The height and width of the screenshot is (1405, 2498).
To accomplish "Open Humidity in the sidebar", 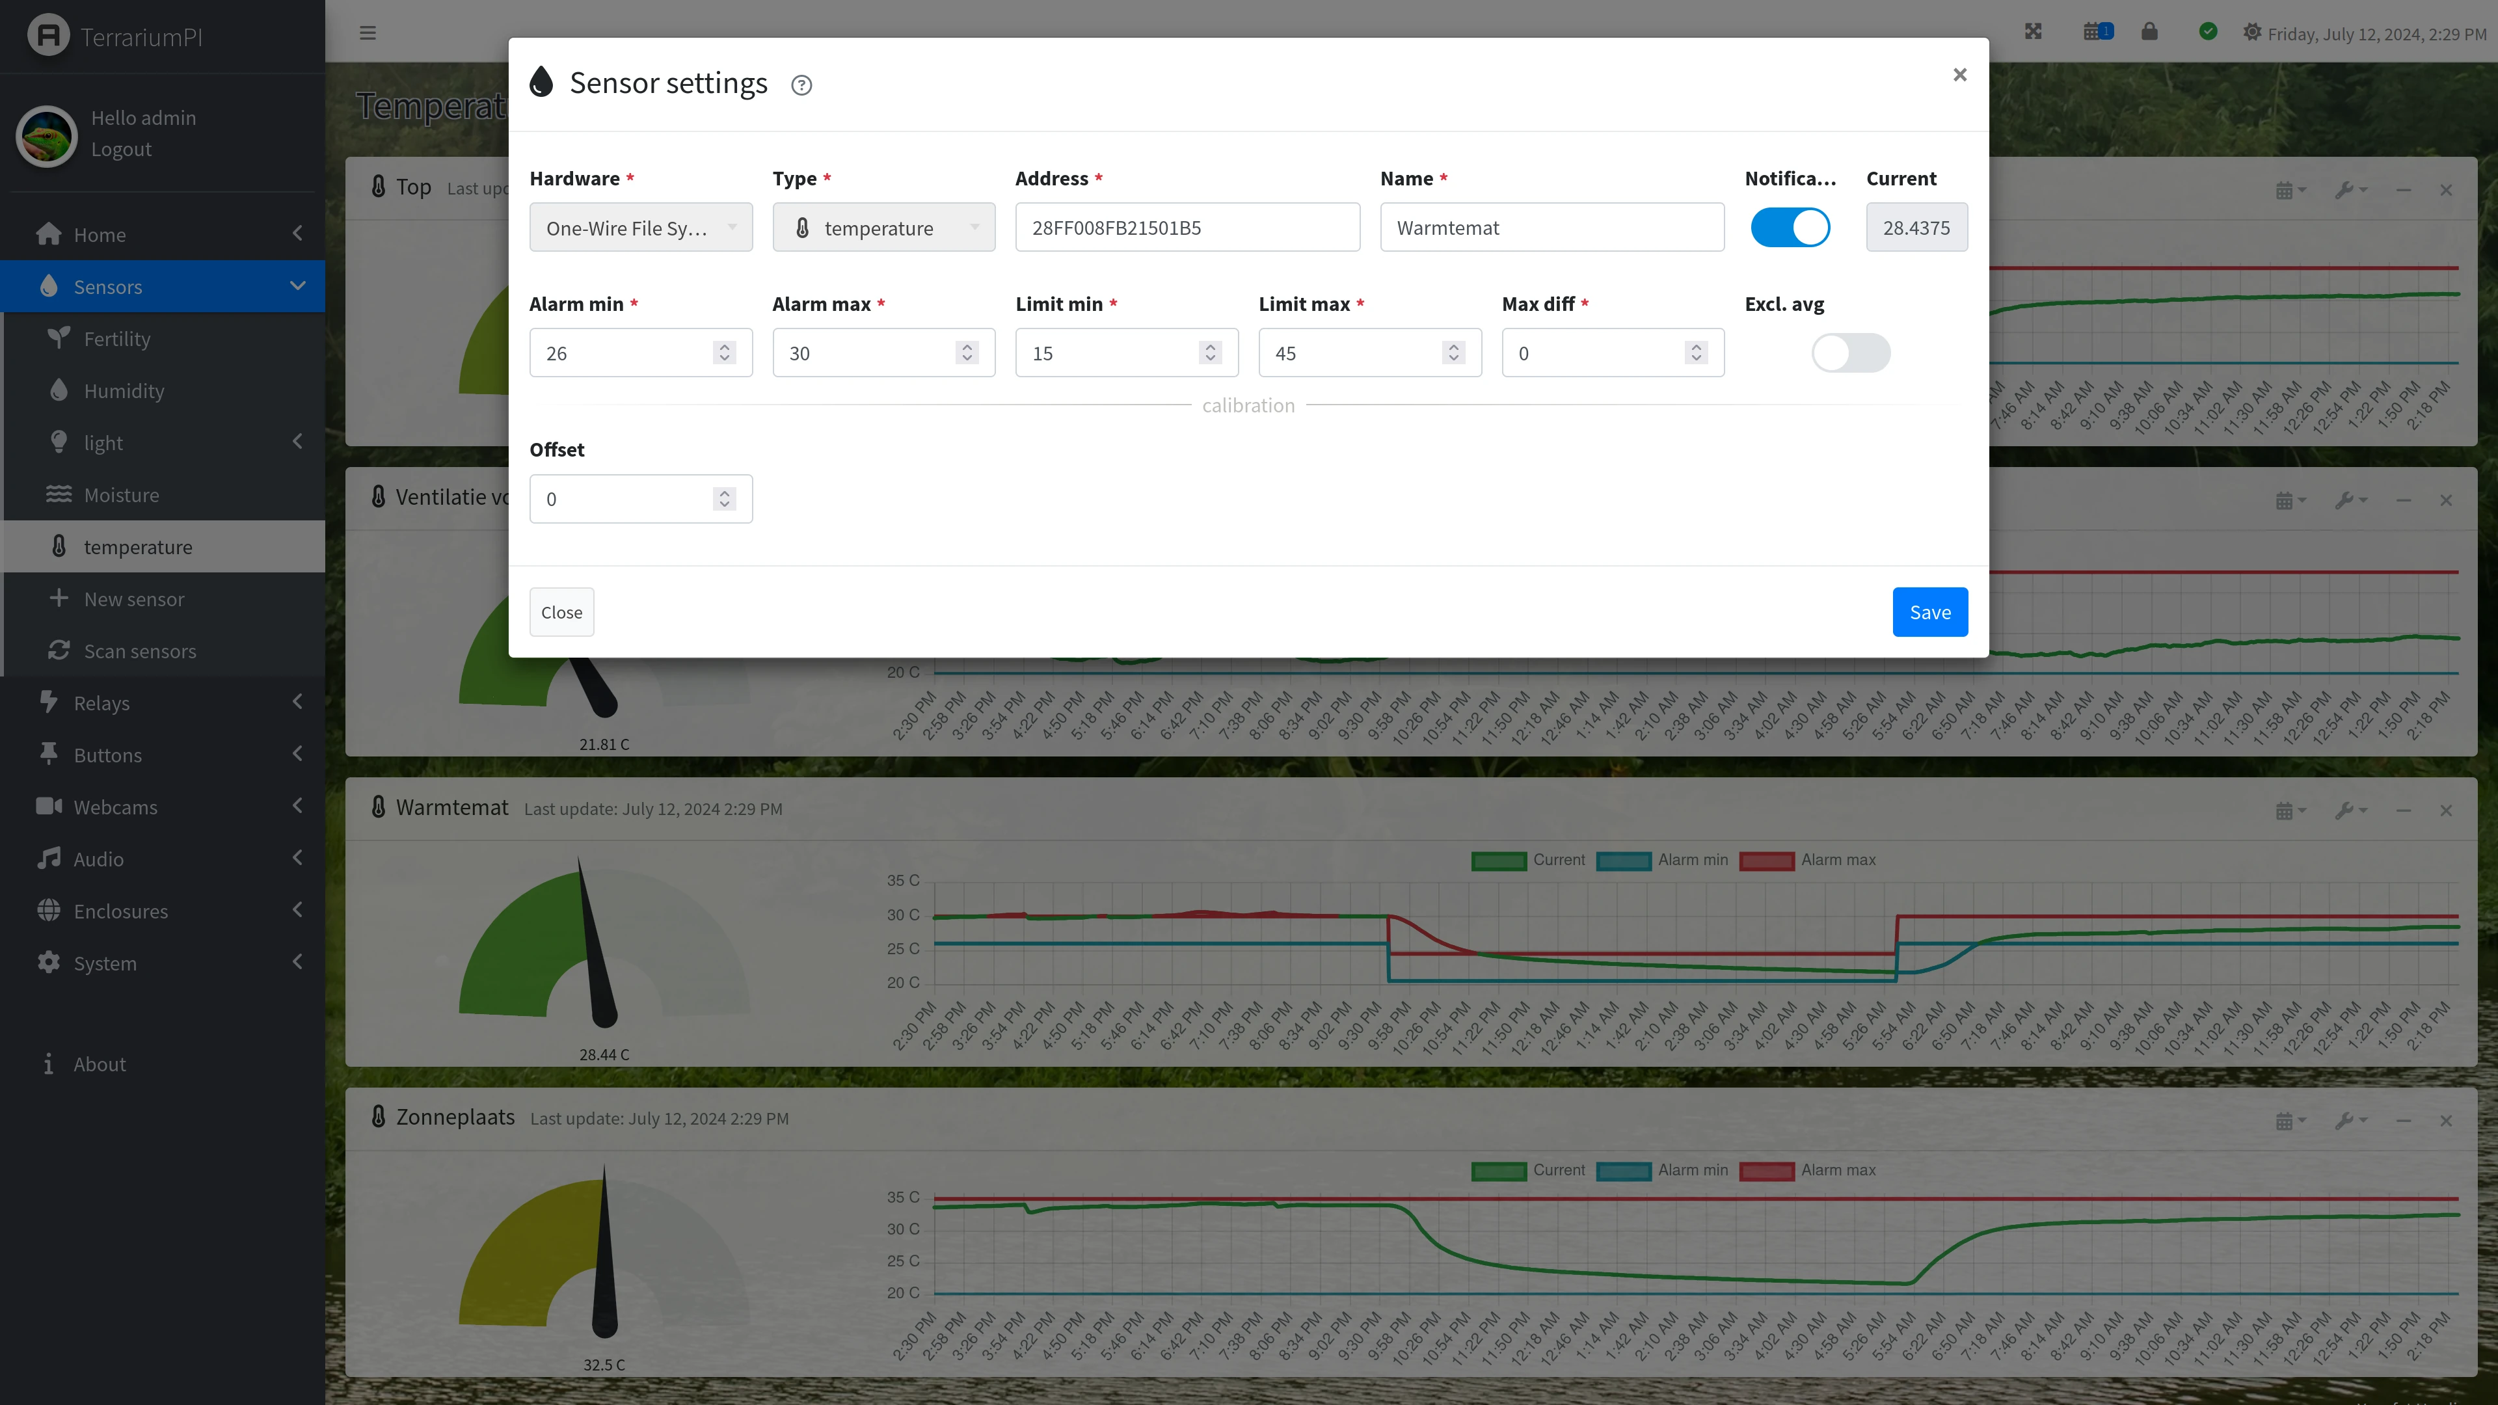I will 124,391.
